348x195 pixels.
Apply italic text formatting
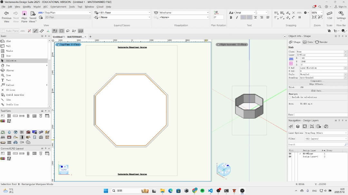(237, 17)
